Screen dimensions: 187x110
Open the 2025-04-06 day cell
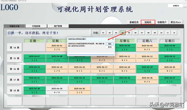170,48
